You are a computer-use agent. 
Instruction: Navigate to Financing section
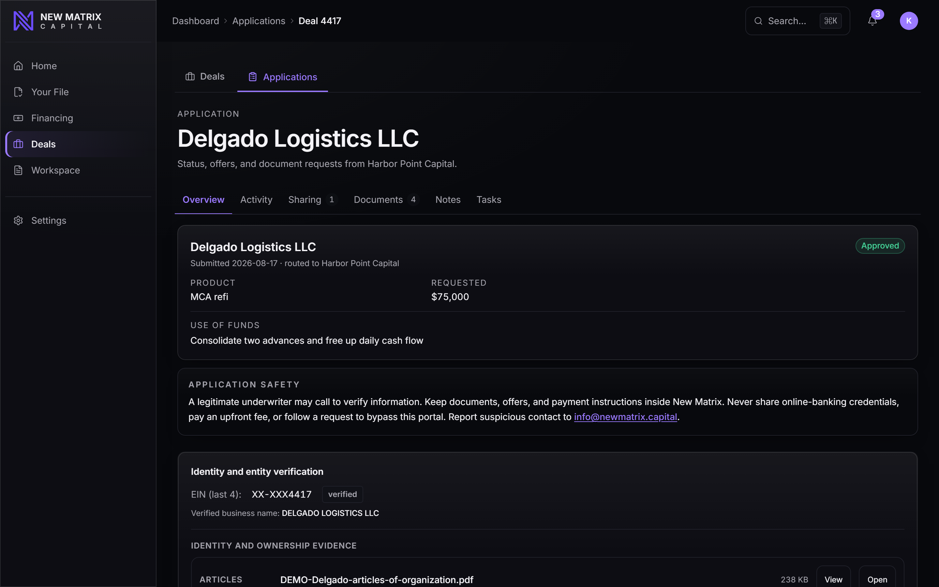click(x=78, y=118)
